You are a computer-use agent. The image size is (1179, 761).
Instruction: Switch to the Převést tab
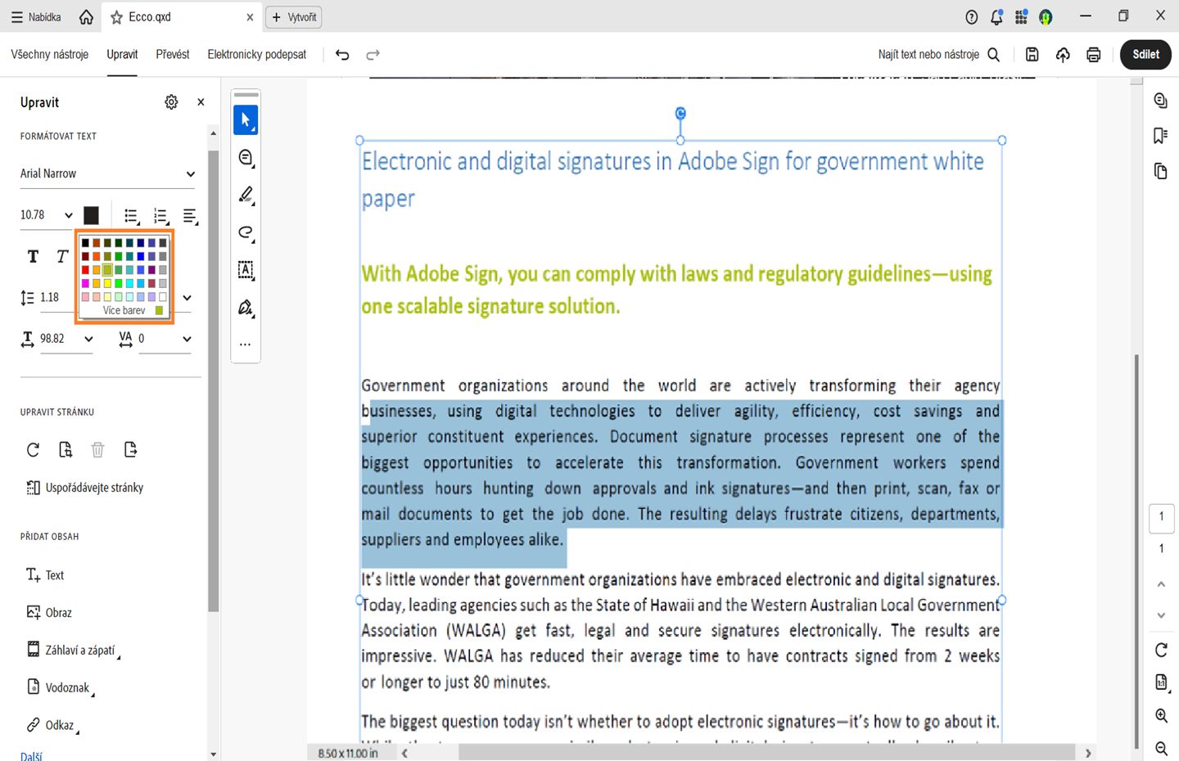pyautogui.click(x=172, y=54)
